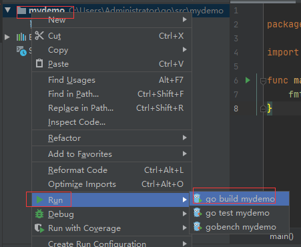Click the Debug bug icon
301x247 pixels.
[x=39, y=214]
